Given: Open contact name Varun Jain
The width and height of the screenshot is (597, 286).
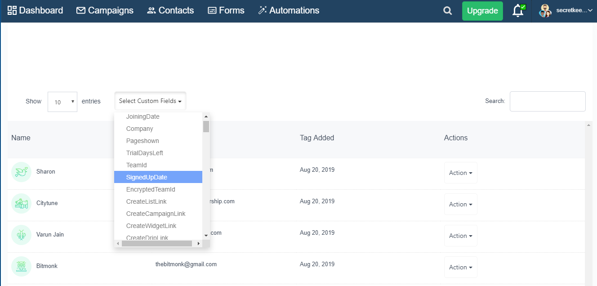Looking at the screenshot, I should [x=50, y=235].
